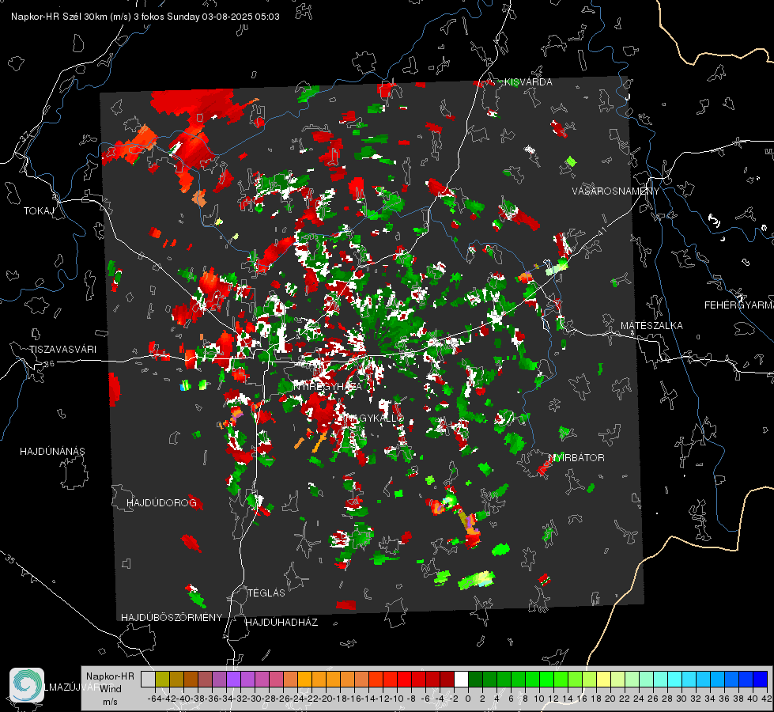Click the TÉGLÁS town label
774x712 pixels.
tap(266, 593)
